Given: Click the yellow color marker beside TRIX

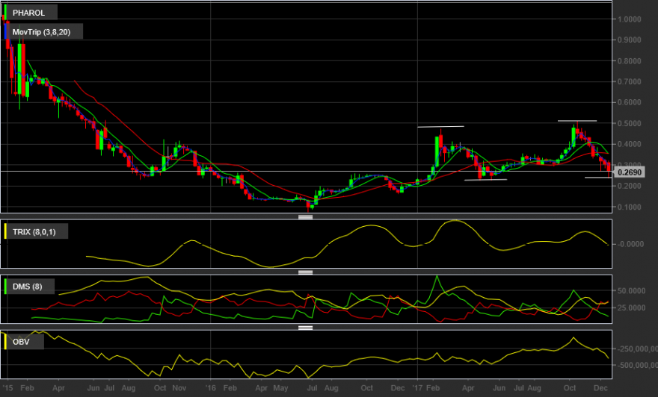Looking at the screenshot, I should click(5, 231).
